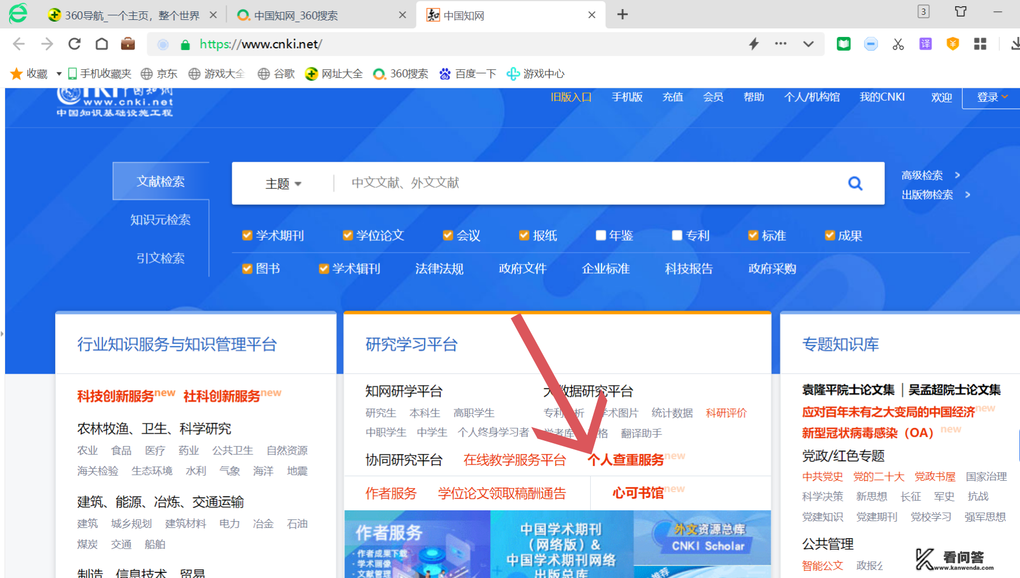Open 京东 bookmark
Viewport: 1020px width, 578px height.
tap(159, 73)
